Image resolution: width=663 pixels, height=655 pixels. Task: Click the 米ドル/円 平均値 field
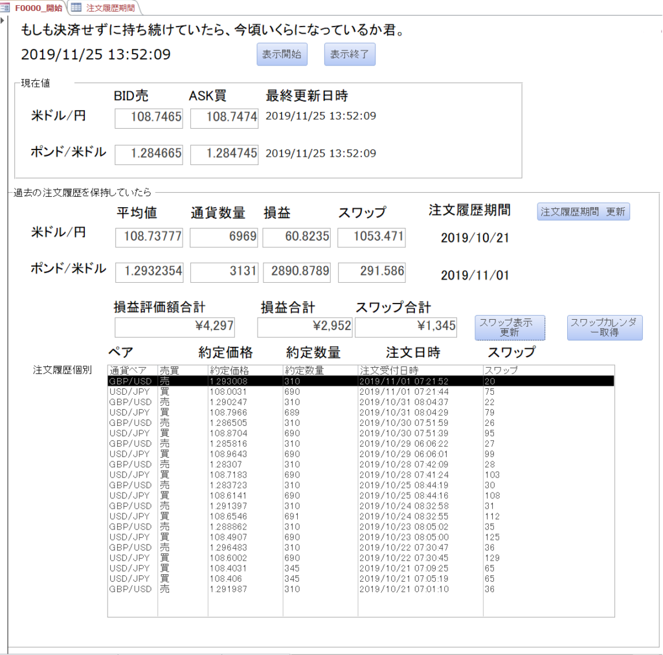click(149, 238)
